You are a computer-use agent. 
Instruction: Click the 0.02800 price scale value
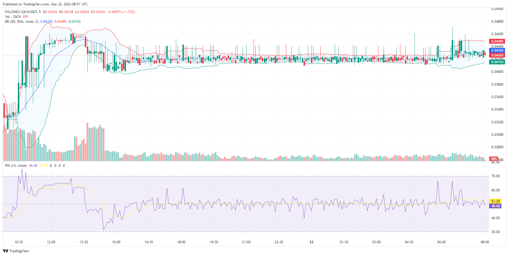coord(497,147)
